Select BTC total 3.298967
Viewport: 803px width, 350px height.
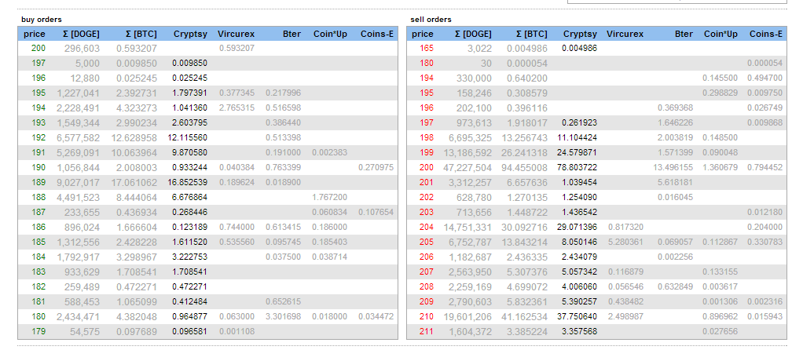click(136, 257)
